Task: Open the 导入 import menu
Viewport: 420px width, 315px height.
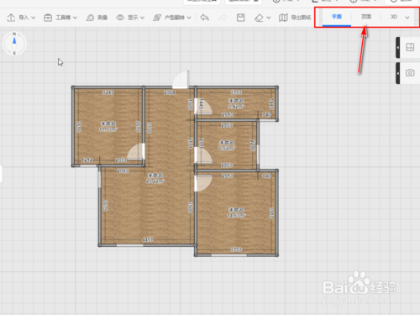Action: pyautogui.click(x=21, y=18)
